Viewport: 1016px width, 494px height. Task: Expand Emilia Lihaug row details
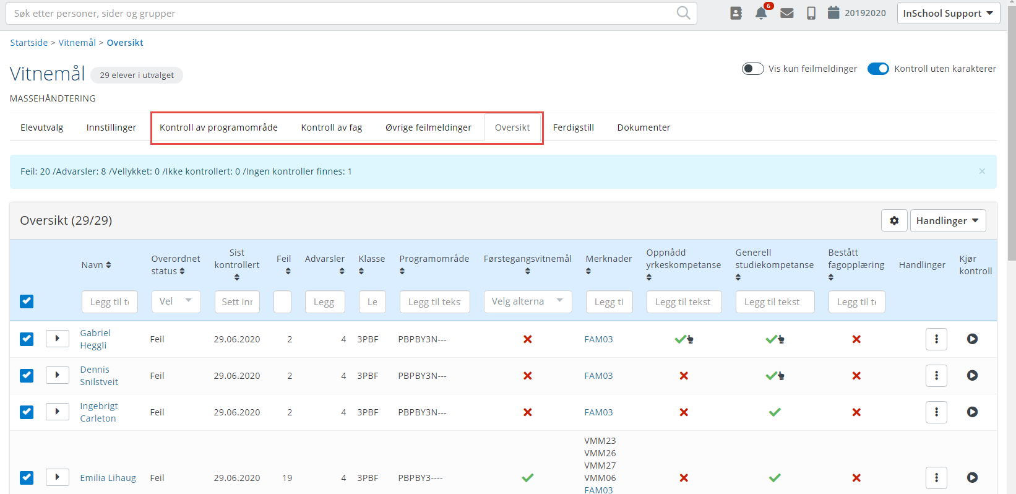pos(57,477)
